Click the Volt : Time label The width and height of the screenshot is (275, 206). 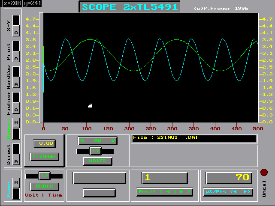pos(43,195)
